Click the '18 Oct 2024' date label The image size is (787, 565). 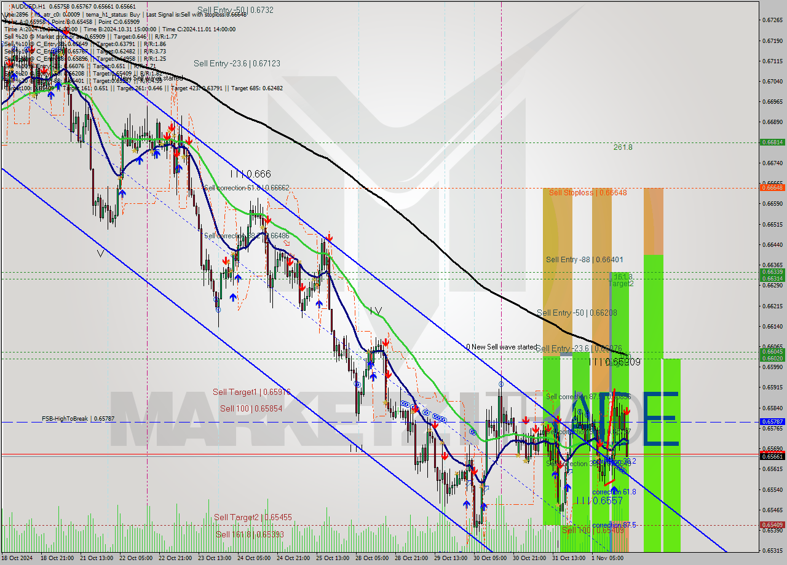[17, 558]
